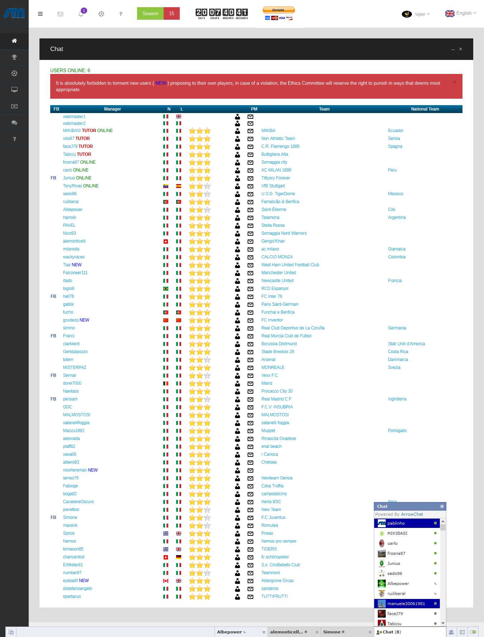Open national team link Ecuador

pyautogui.click(x=395, y=131)
